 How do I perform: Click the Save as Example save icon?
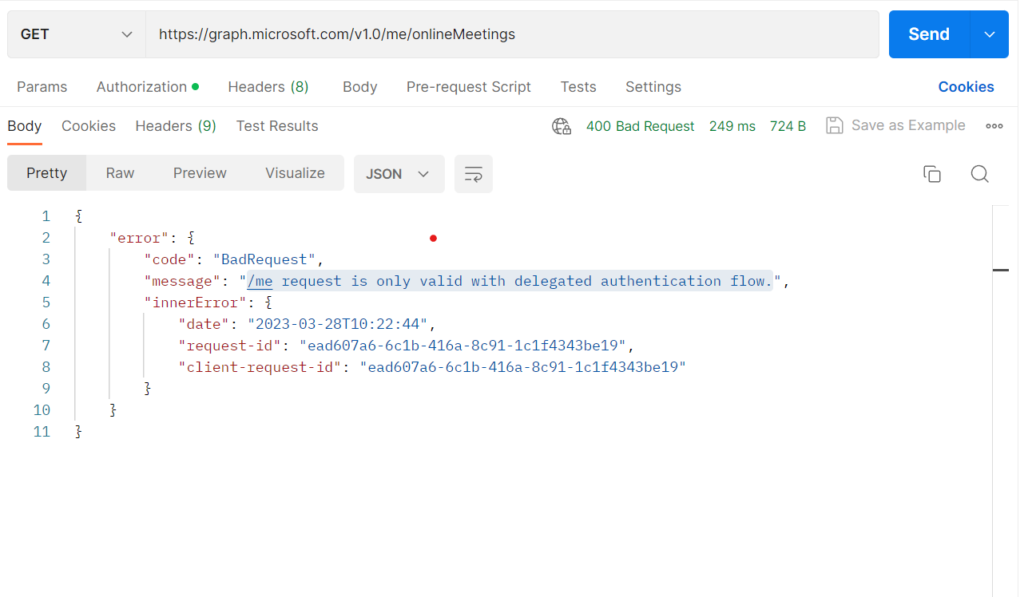[x=835, y=125]
